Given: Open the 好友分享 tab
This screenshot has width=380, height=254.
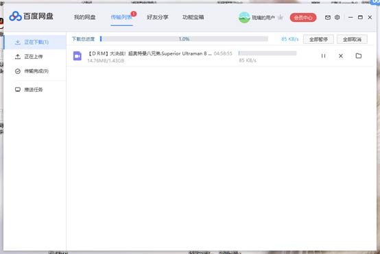Looking at the screenshot, I should [x=158, y=17].
